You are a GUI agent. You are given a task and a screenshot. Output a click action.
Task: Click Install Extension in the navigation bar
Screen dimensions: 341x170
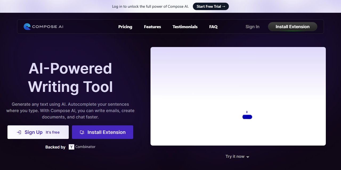tap(293, 27)
